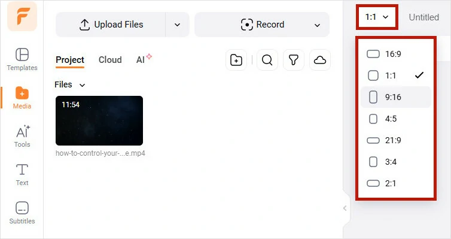The width and height of the screenshot is (451, 239).
Task: Choose the checked 1:1 aspect ratio option
Action: tap(395, 75)
